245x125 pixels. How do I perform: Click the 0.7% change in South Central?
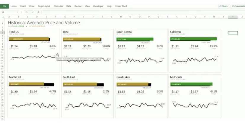160,46
